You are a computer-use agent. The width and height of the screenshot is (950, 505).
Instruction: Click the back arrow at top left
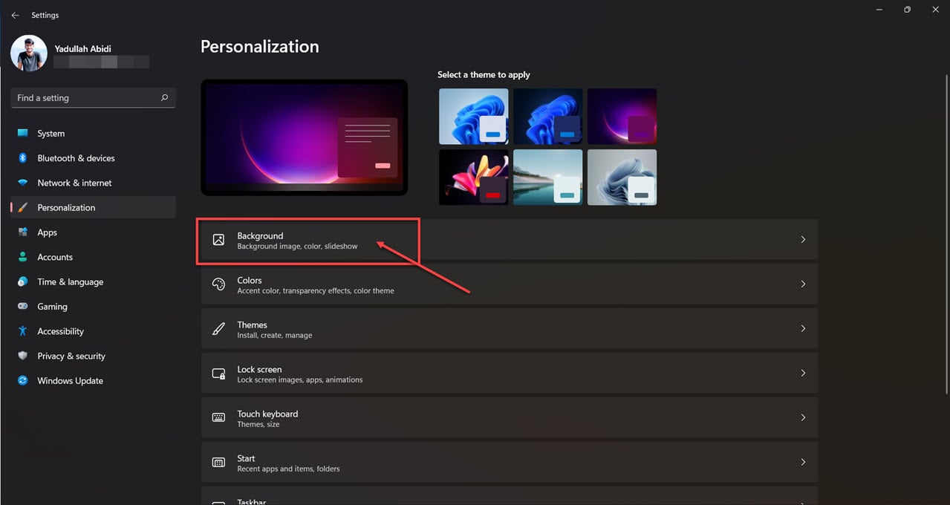click(15, 15)
